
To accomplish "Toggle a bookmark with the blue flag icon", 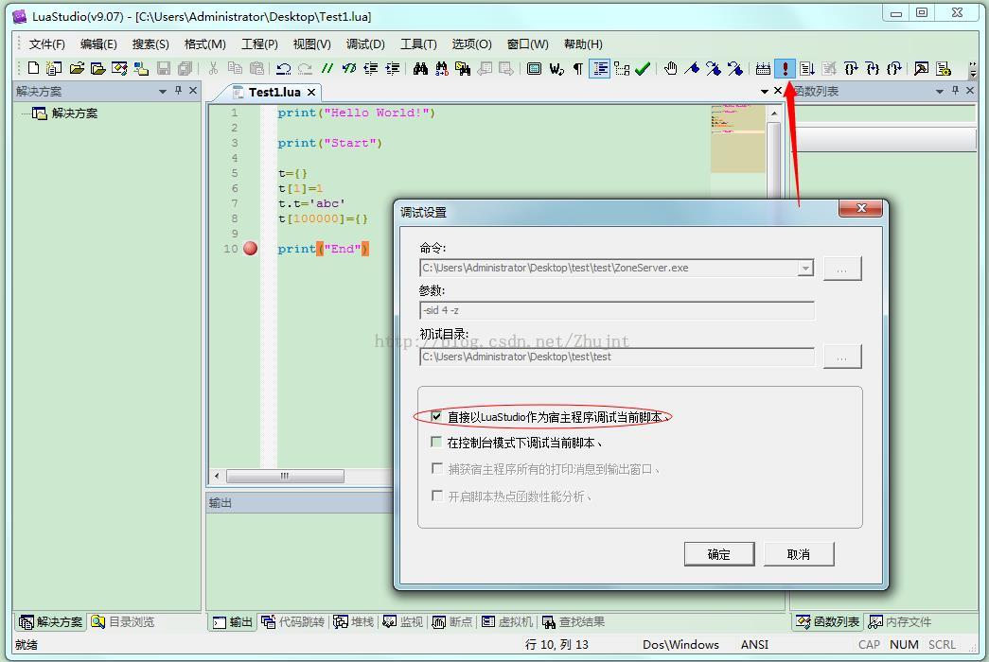I will 692,68.
